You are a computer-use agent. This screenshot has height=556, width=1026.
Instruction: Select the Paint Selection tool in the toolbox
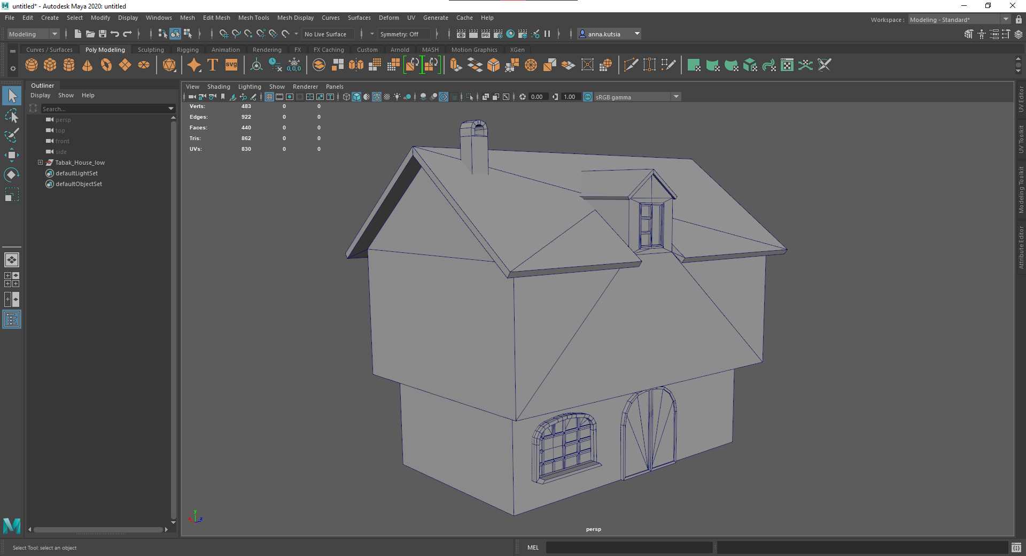tap(12, 135)
